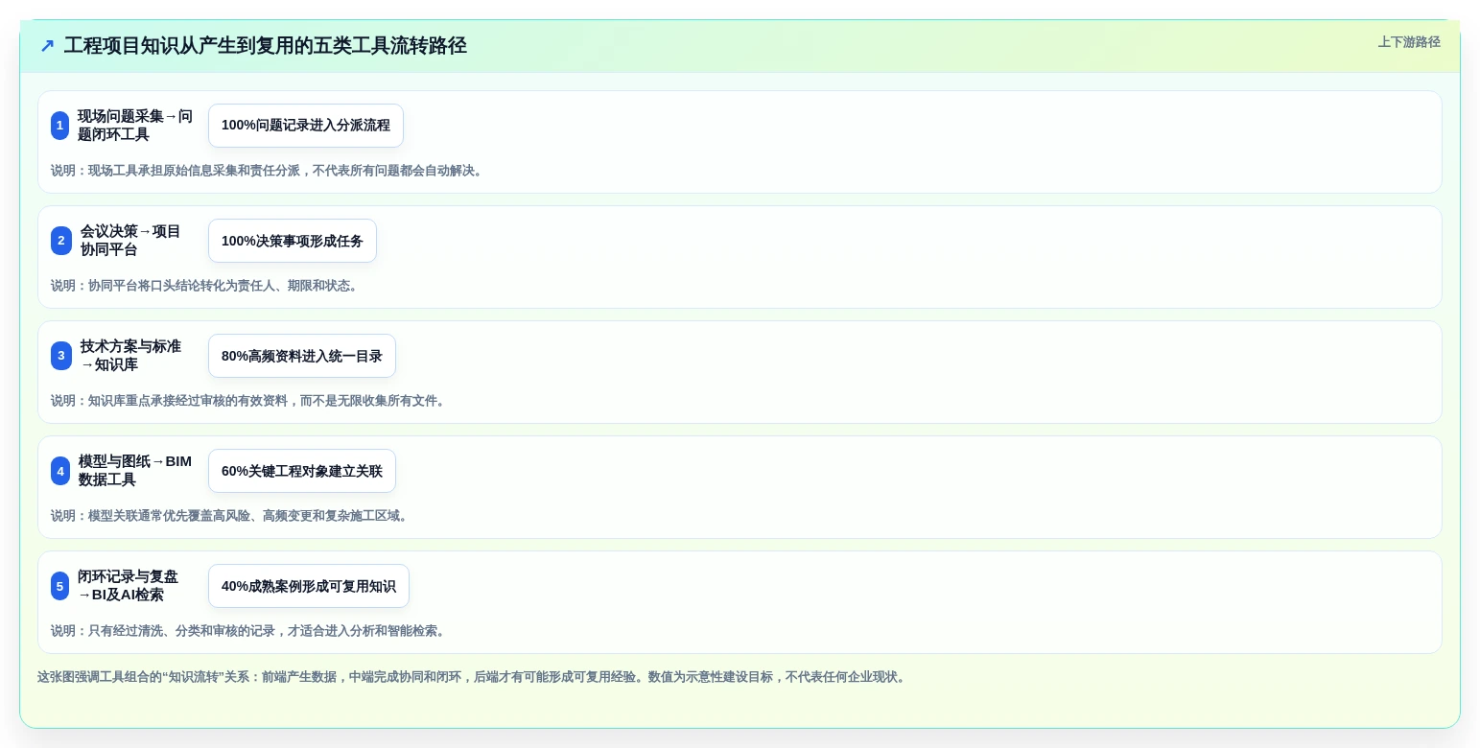Click the 会议决策→项目协同平台 heading

coord(131,241)
